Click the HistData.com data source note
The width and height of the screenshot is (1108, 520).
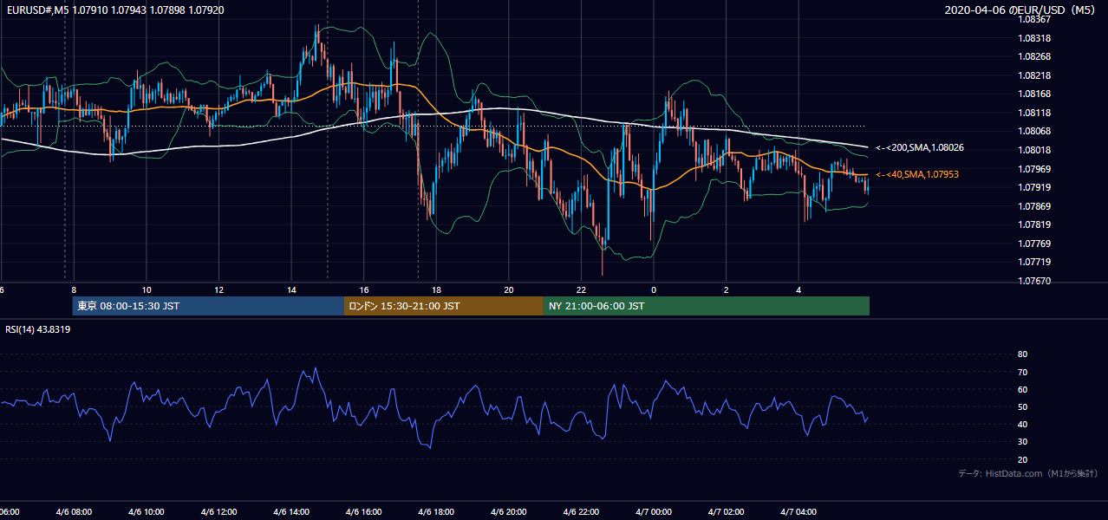point(1028,473)
